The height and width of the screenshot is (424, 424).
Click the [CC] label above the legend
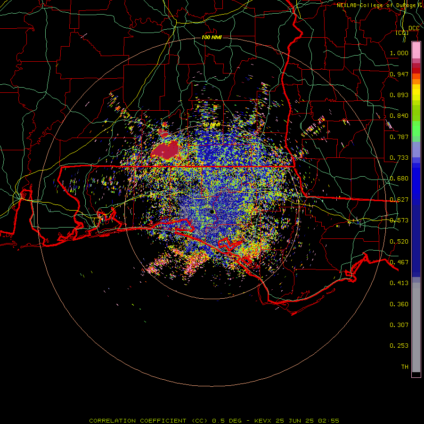click(402, 33)
